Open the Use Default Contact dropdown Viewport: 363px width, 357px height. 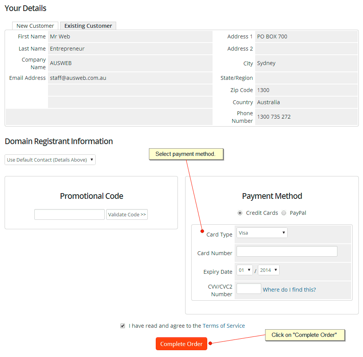[50, 160]
